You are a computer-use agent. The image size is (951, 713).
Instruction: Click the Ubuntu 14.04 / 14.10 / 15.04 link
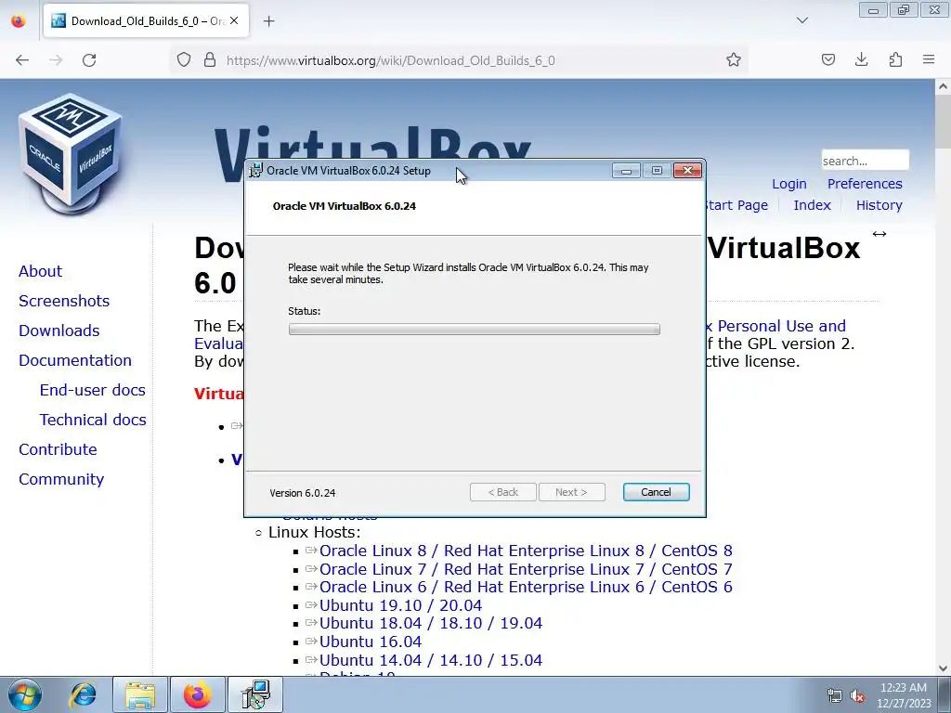coord(431,660)
